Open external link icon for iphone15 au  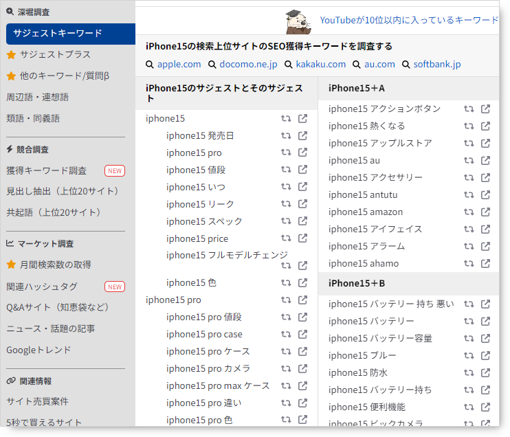485,160
